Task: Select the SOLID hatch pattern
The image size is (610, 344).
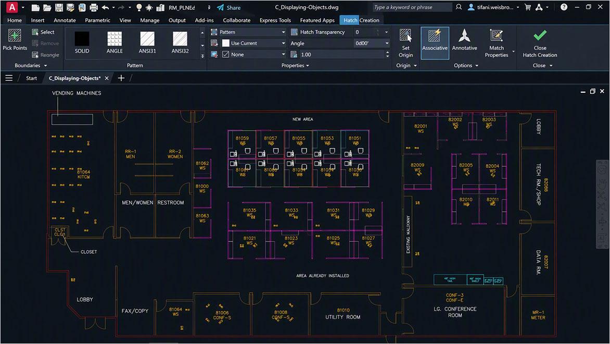Action: pyautogui.click(x=82, y=42)
